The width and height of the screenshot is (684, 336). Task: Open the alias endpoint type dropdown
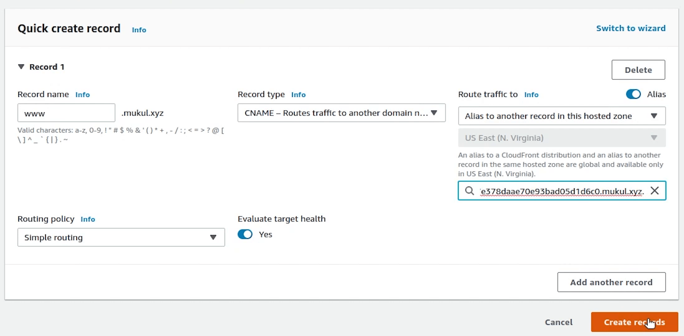561,116
